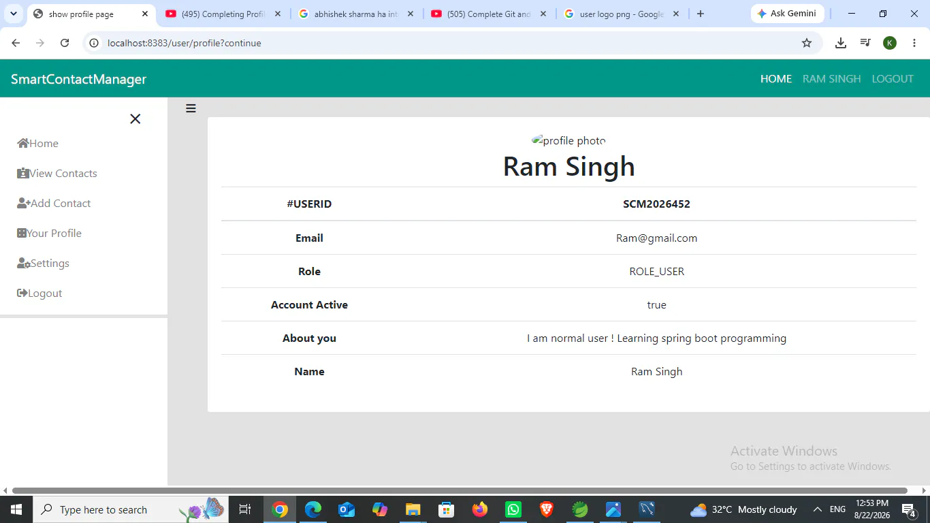The height and width of the screenshot is (523, 930).
Task: Switch to user logo png Google tab
Action: (x=622, y=14)
